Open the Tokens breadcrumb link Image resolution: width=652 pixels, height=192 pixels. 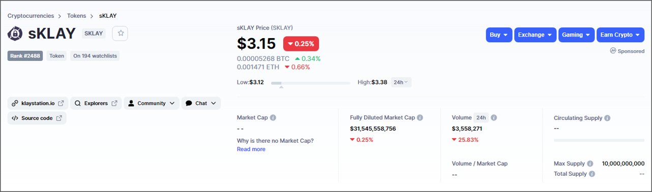(76, 16)
